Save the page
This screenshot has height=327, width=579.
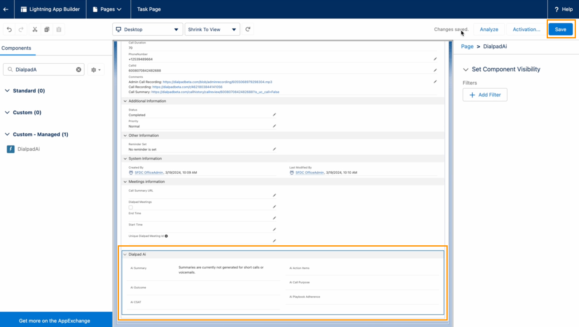coord(561,29)
